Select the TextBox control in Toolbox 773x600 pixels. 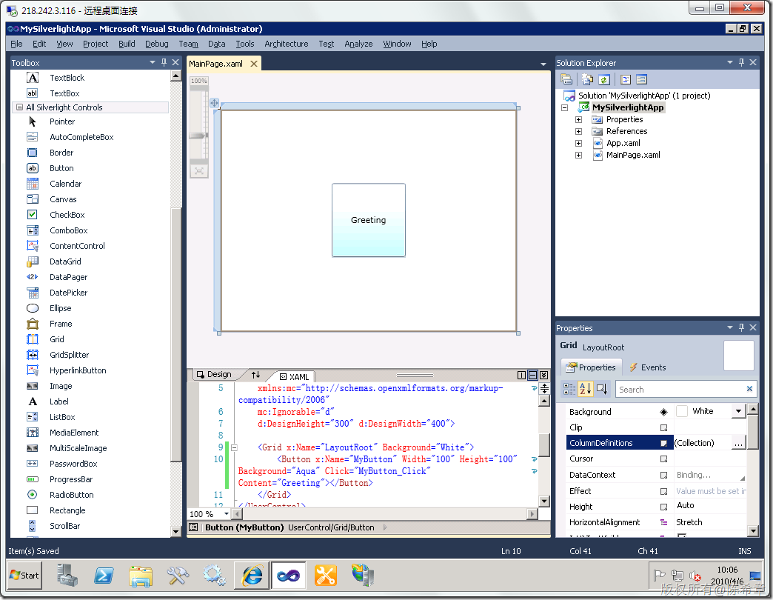pos(64,93)
